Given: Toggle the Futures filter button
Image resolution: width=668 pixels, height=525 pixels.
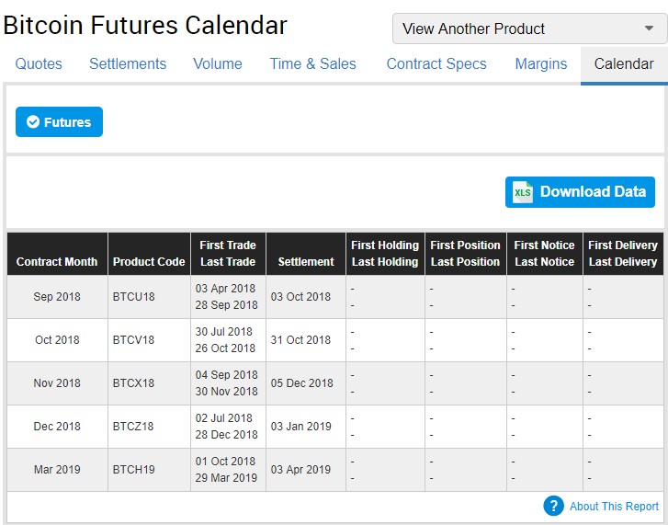Looking at the screenshot, I should (59, 122).
